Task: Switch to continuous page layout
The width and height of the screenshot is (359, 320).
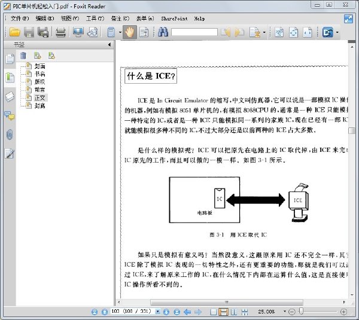Action: coord(223,312)
